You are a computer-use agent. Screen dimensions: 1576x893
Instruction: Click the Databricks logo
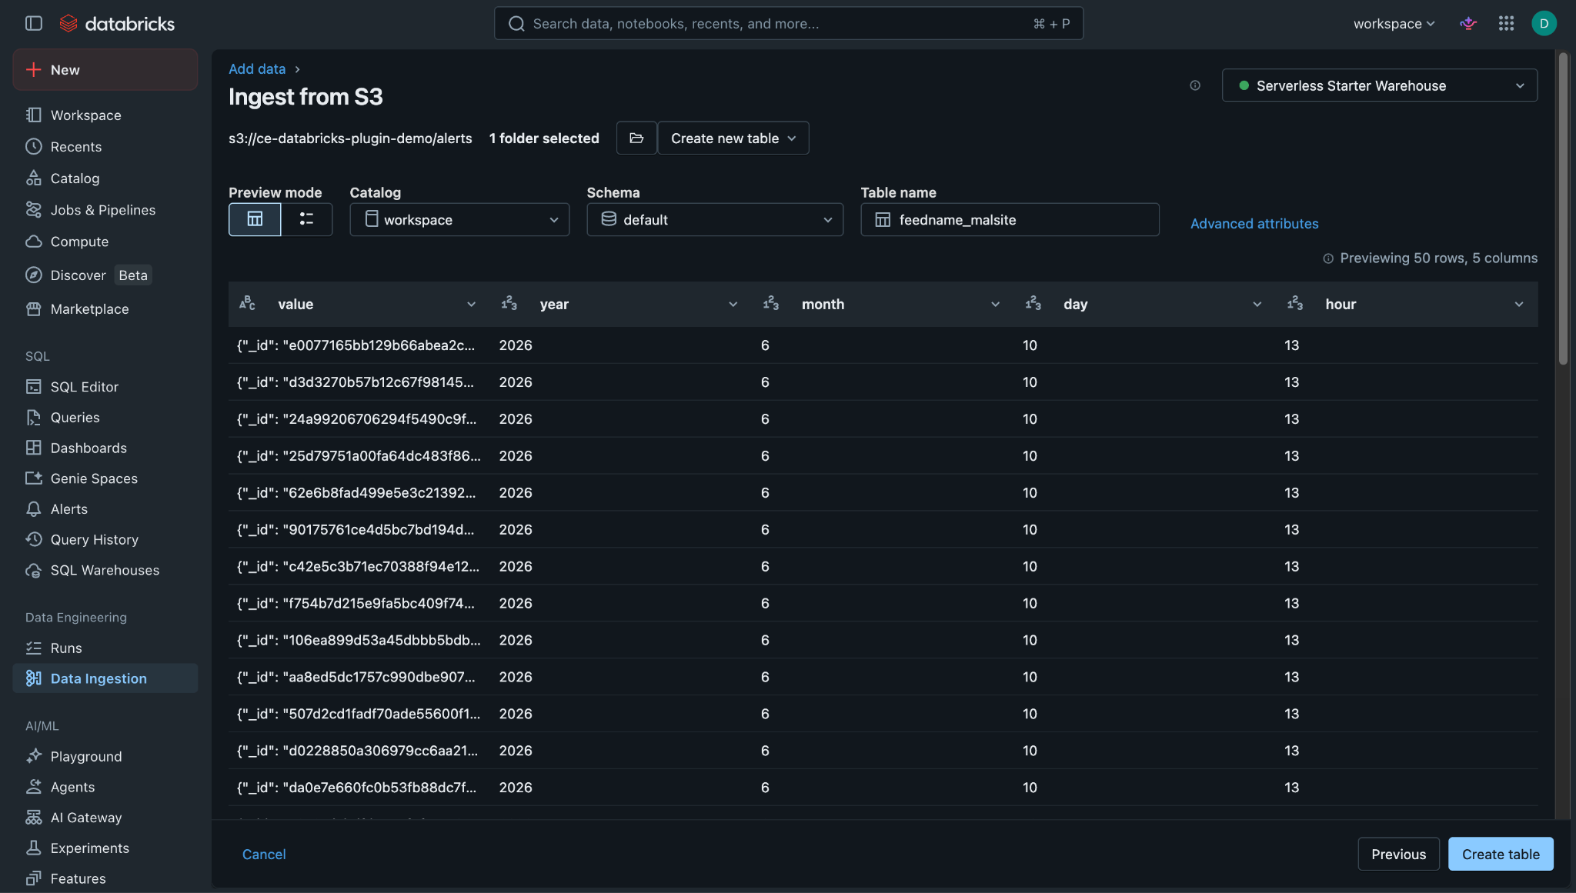pyautogui.click(x=117, y=24)
